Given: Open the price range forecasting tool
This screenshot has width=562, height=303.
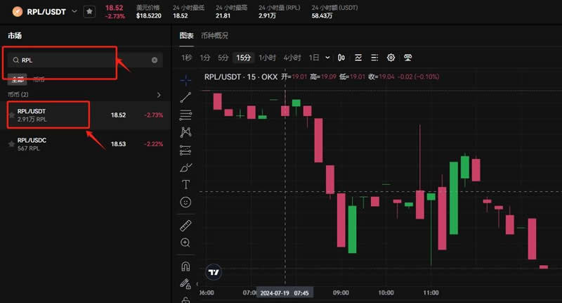Looking at the screenshot, I should [x=185, y=150].
